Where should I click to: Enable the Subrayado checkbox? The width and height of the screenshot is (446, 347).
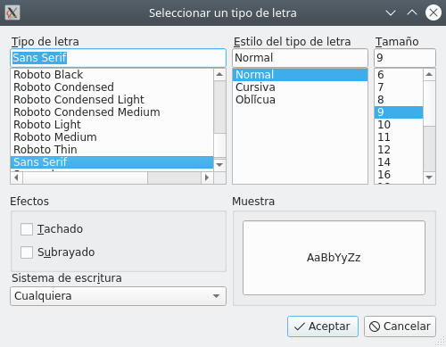pos(27,252)
